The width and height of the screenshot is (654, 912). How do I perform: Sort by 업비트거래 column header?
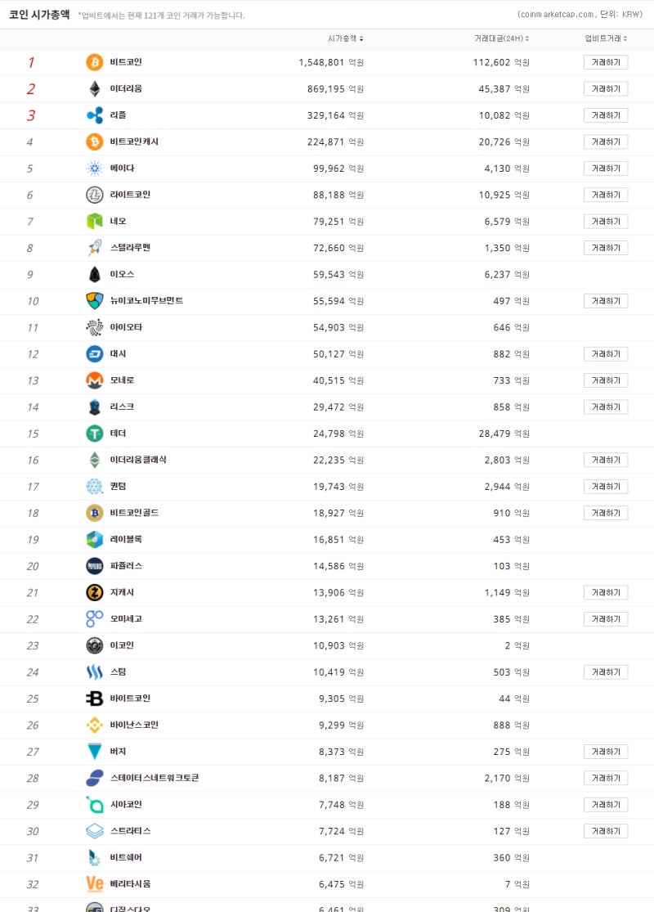606,38
